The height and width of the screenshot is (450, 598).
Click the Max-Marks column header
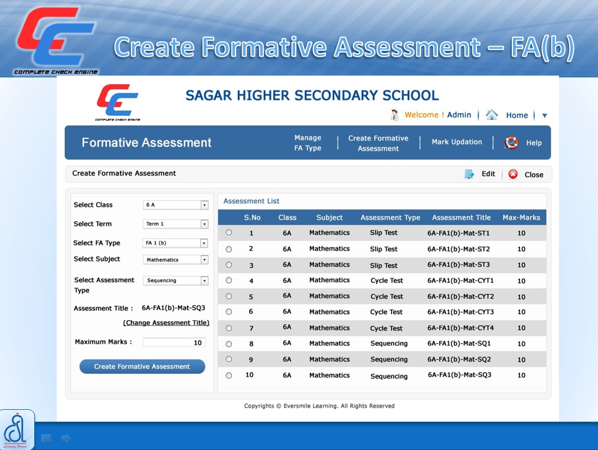pos(521,217)
